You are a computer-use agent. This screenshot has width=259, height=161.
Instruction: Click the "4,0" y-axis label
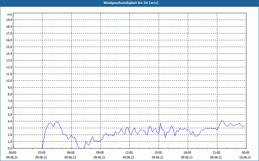[10, 121]
